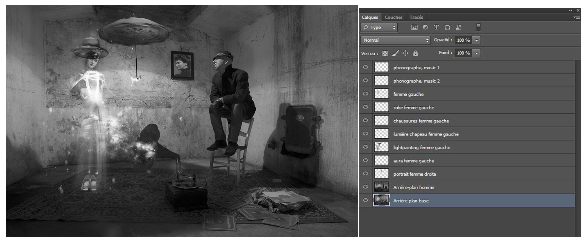
Task: Click the lock all padlock icon
Action: (415, 53)
